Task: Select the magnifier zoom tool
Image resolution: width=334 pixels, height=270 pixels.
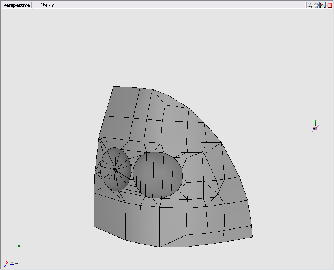Action: (310, 5)
